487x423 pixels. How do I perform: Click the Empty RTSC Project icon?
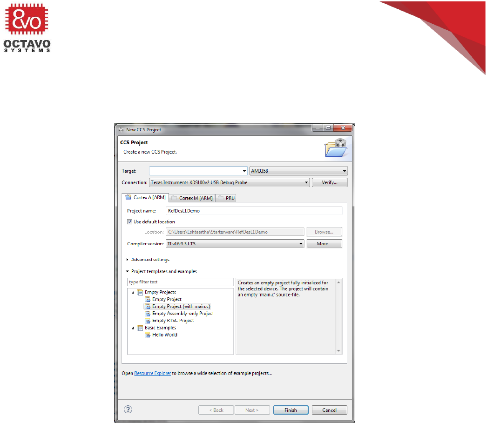(x=147, y=321)
